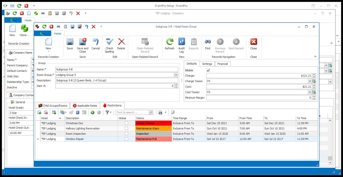343x177 pixels.
Task: Click the Save ribbon button
Action: 70,44
